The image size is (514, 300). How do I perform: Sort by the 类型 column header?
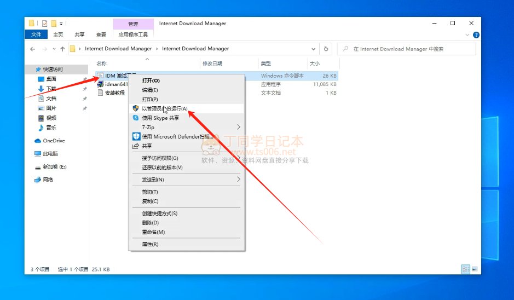266,64
